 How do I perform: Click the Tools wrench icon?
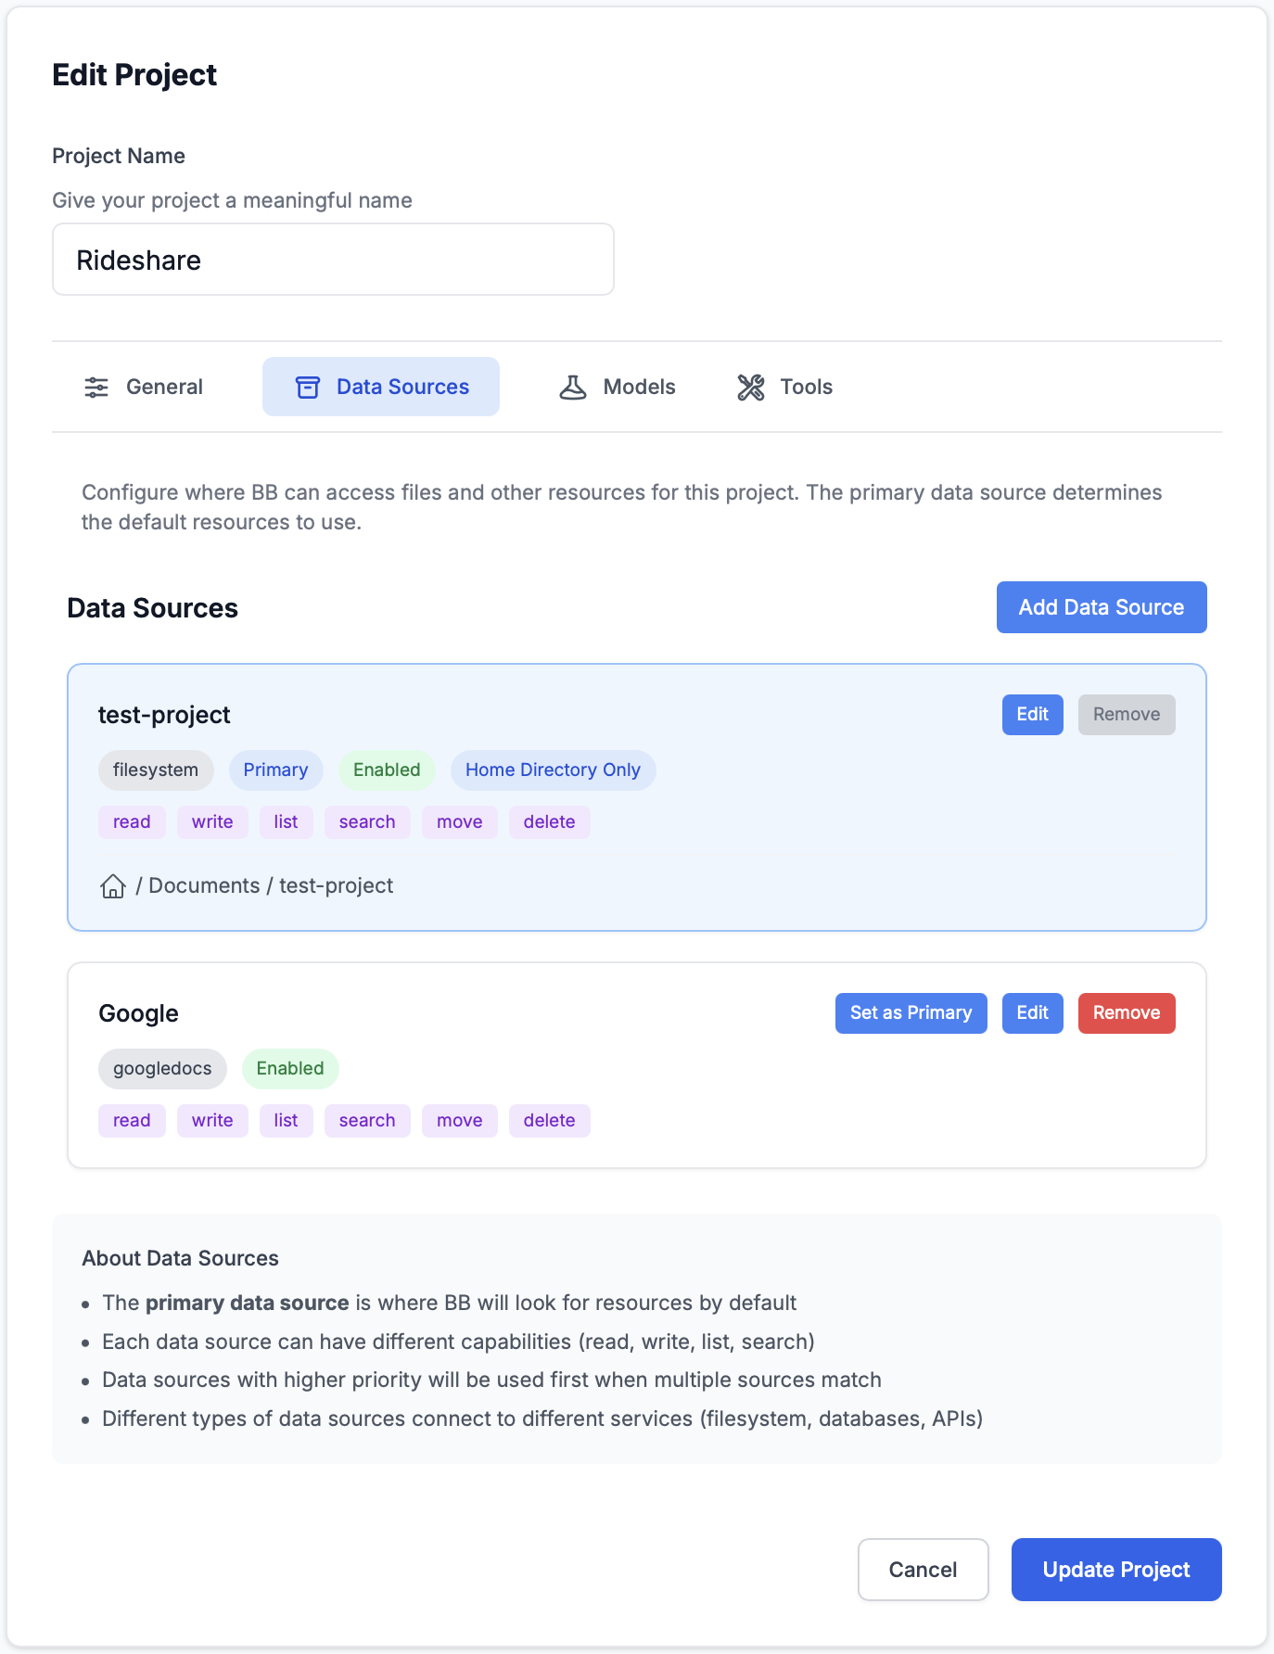tap(749, 387)
